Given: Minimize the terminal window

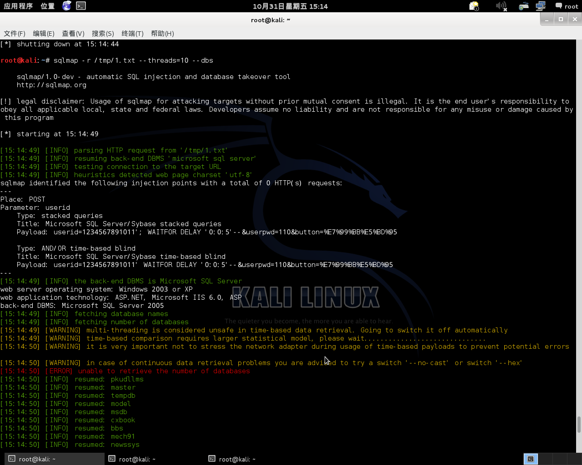Looking at the screenshot, I should pyautogui.click(x=547, y=19).
